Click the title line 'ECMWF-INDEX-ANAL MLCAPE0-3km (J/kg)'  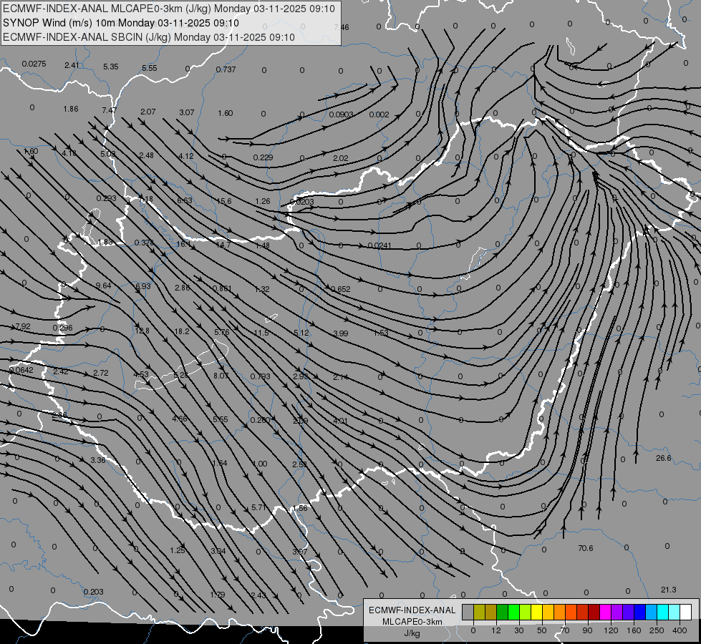tap(168, 9)
